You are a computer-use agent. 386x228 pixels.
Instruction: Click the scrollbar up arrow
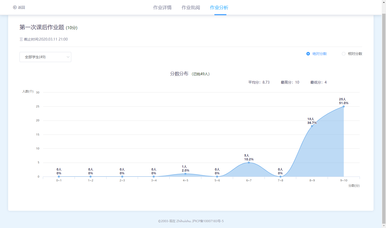tap(384, 2)
